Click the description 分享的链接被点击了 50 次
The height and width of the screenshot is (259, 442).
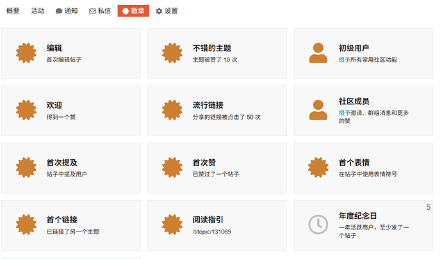227,117
